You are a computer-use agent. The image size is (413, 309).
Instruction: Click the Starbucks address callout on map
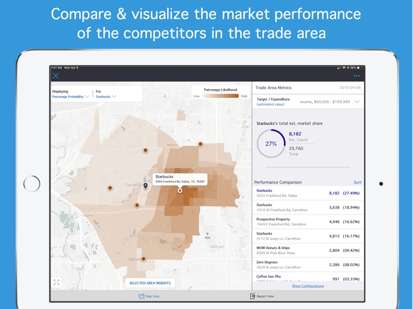click(x=180, y=179)
